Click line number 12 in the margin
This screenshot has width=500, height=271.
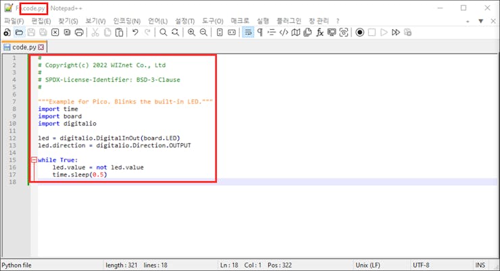click(12, 138)
